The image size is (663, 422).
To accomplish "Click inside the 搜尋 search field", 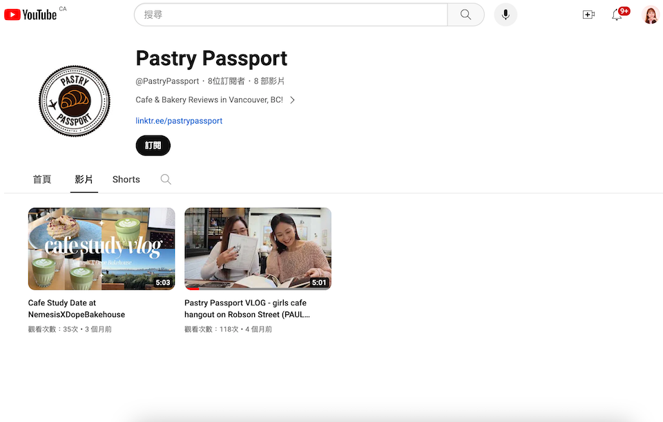I will coord(290,15).
